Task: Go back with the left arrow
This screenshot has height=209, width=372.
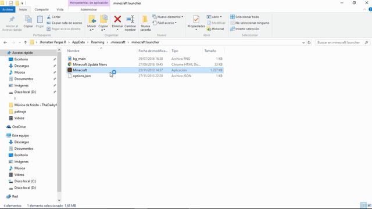Action: (x=5, y=42)
